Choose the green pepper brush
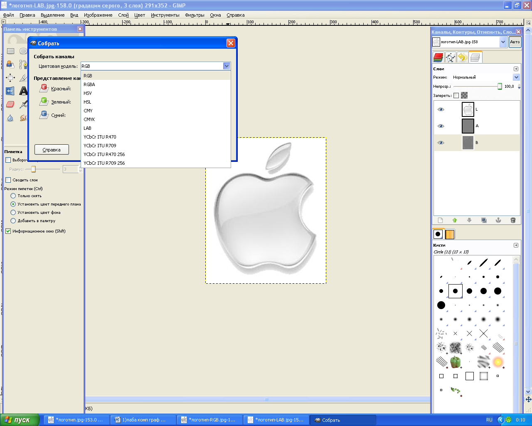Viewport: 532px width, 426px height. (x=456, y=362)
